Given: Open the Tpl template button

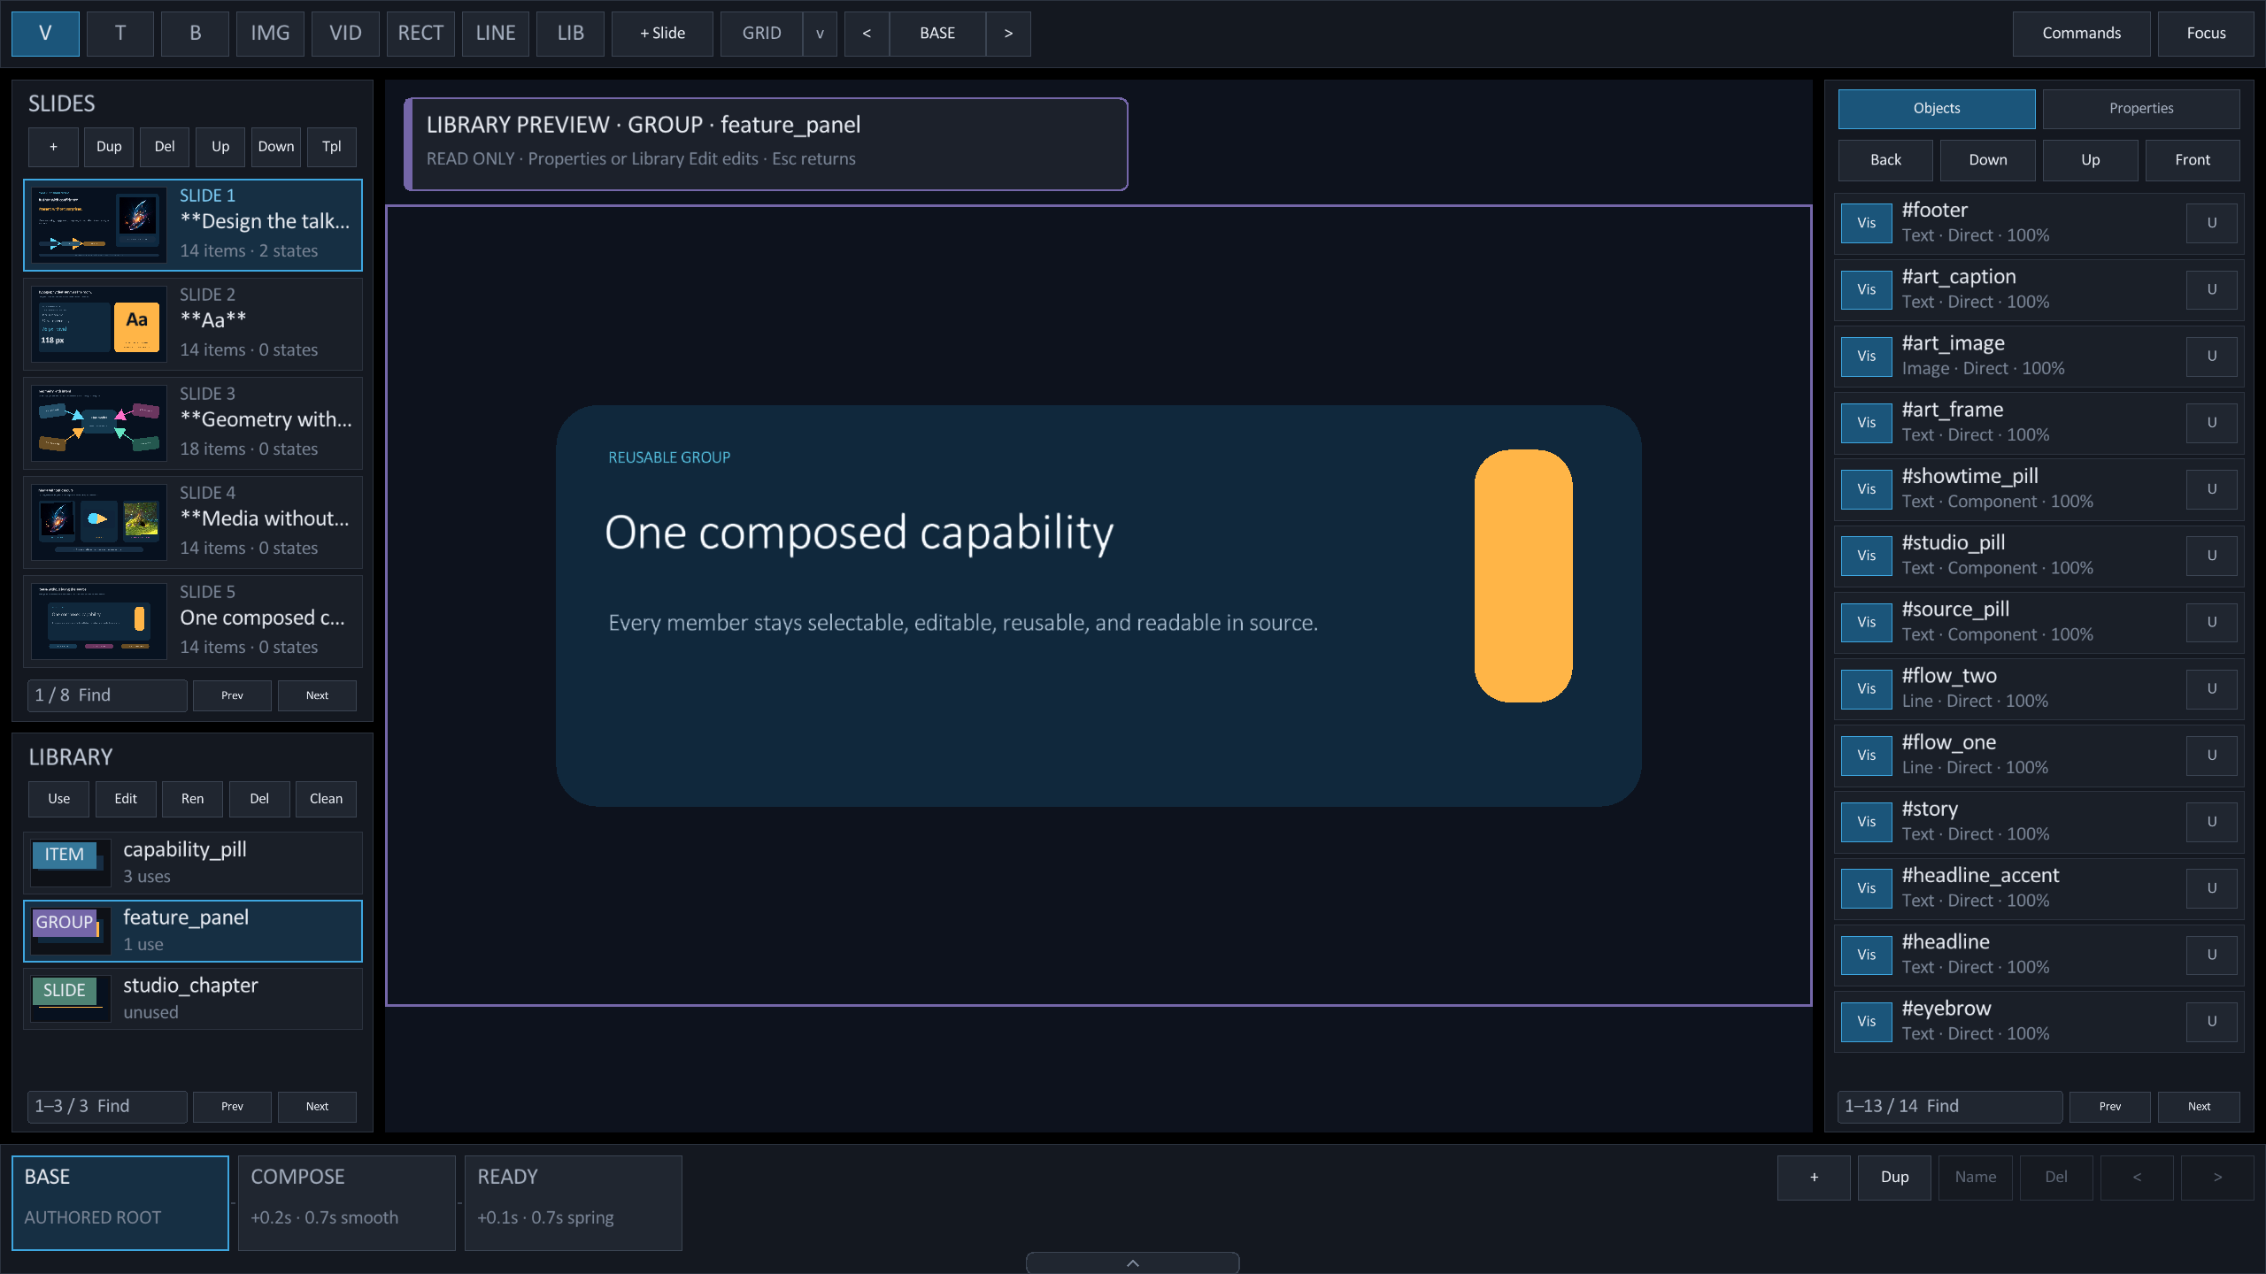Looking at the screenshot, I should pos(332,147).
